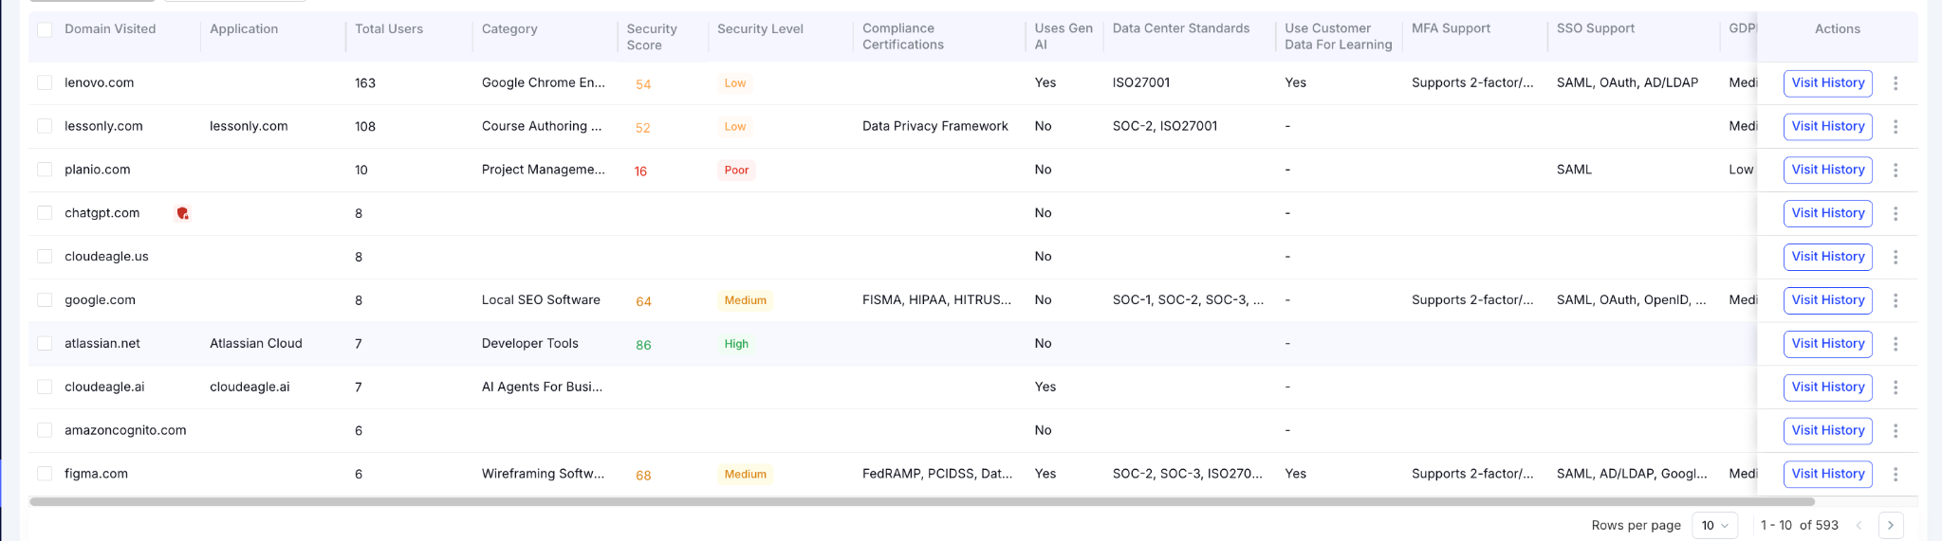Open the three-dot menu for cloudeagle.us
Screen dimensions: 1942x541
tap(1896, 257)
